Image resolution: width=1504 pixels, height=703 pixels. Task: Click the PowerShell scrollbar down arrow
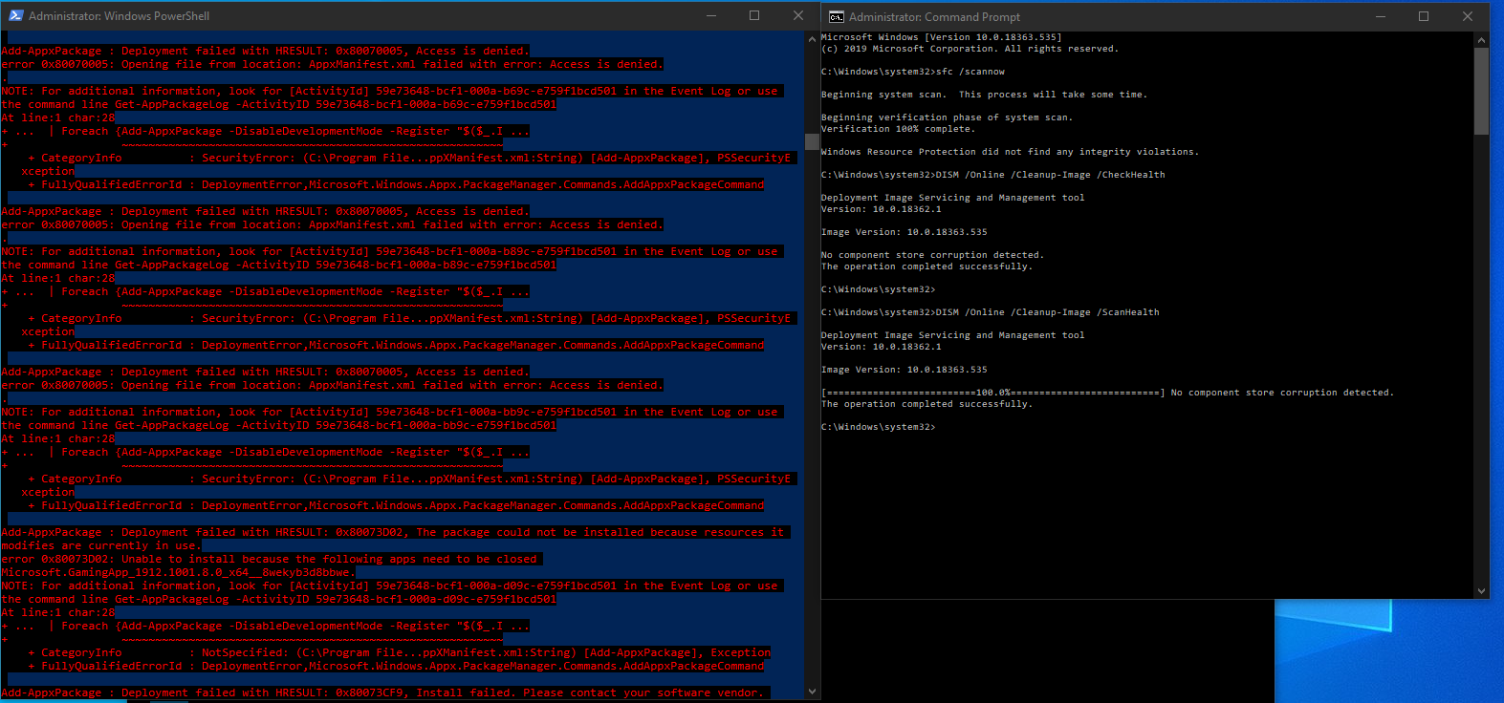click(812, 692)
